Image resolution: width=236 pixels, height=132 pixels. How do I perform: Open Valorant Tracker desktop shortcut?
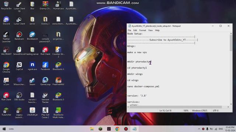click(x=45, y=98)
